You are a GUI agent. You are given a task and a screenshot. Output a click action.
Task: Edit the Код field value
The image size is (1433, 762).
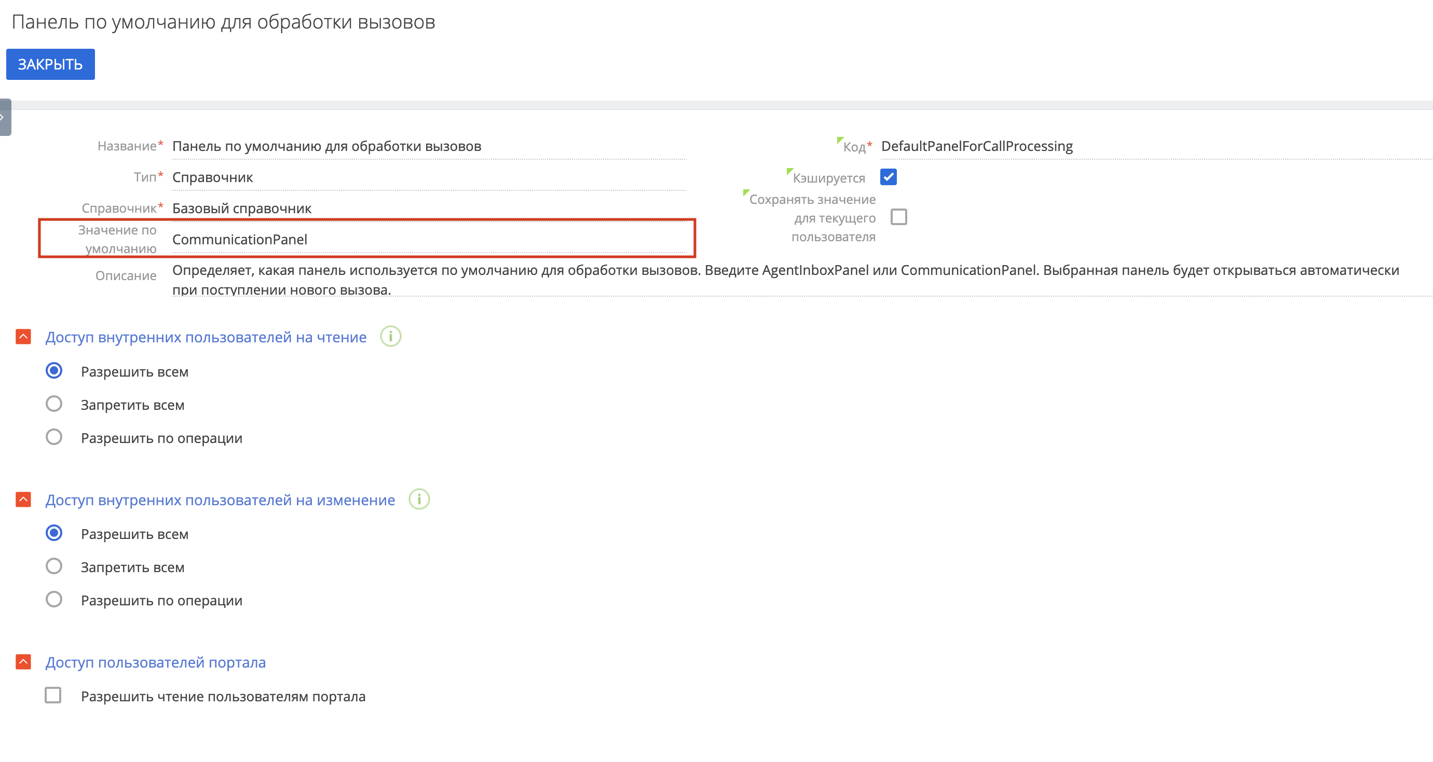(x=1156, y=146)
